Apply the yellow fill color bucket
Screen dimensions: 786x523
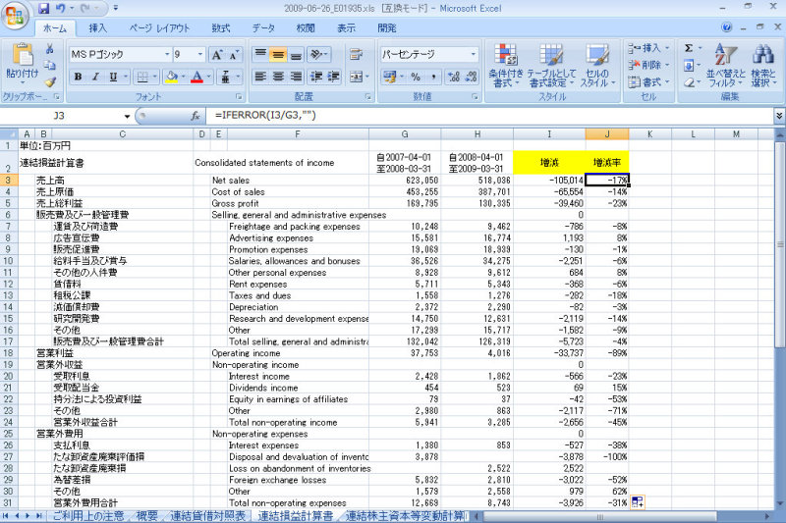(172, 77)
